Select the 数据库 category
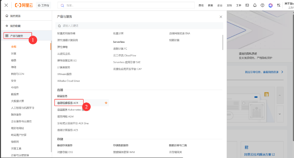The width and height of the screenshot is (294, 158). tap(15, 94)
